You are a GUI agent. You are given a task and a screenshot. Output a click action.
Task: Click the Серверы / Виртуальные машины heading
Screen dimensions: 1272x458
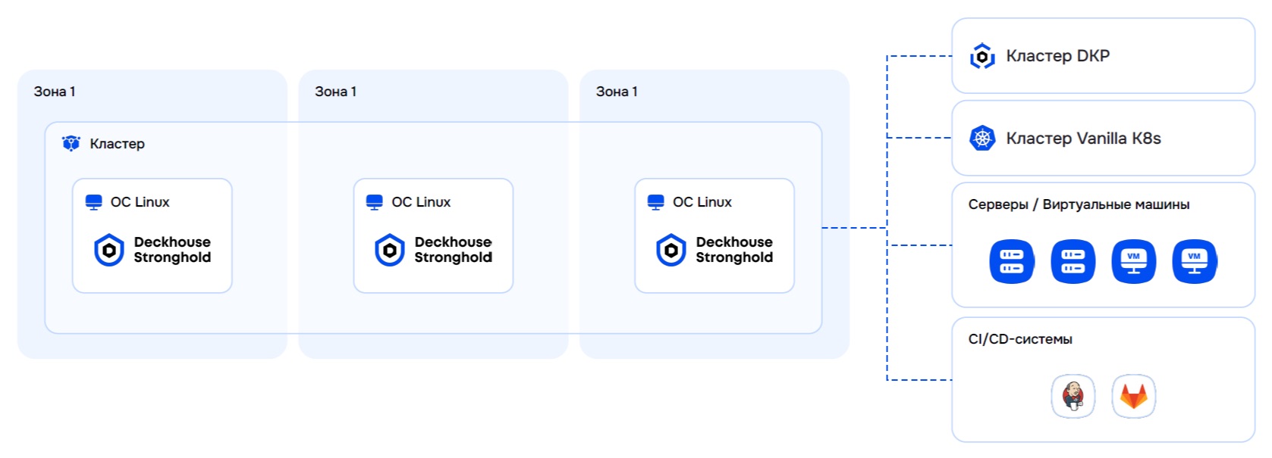[x=1079, y=204]
